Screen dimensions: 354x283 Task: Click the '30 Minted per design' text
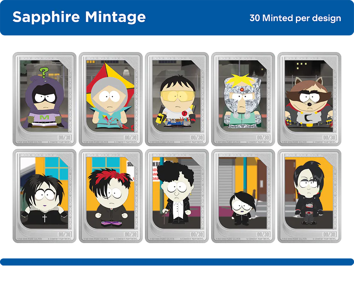coord(295,18)
